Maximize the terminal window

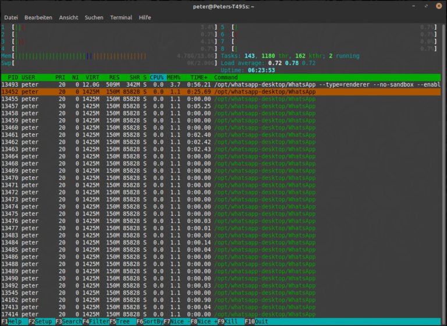[426, 6]
